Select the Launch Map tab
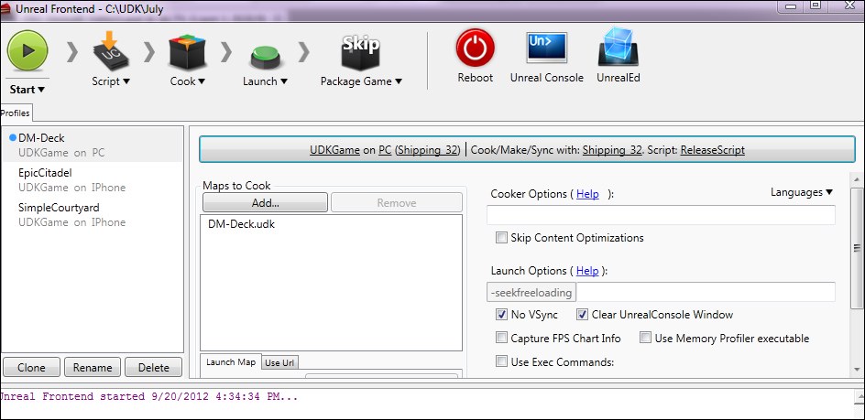865x420 pixels. (x=231, y=362)
